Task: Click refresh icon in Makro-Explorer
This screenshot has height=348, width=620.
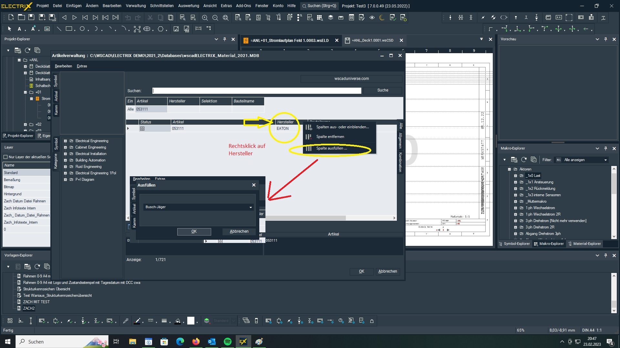Action: click(524, 159)
